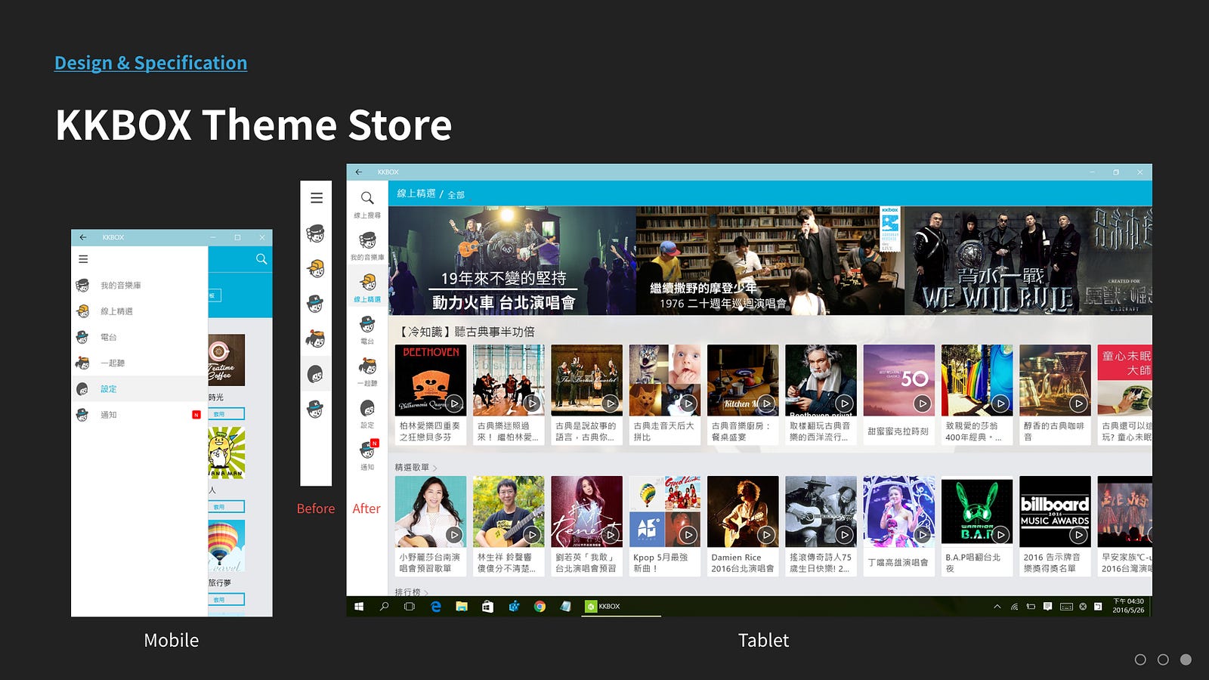1209x680 pixels.
Task: Click the taskbar search icon
Action: click(384, 606)
